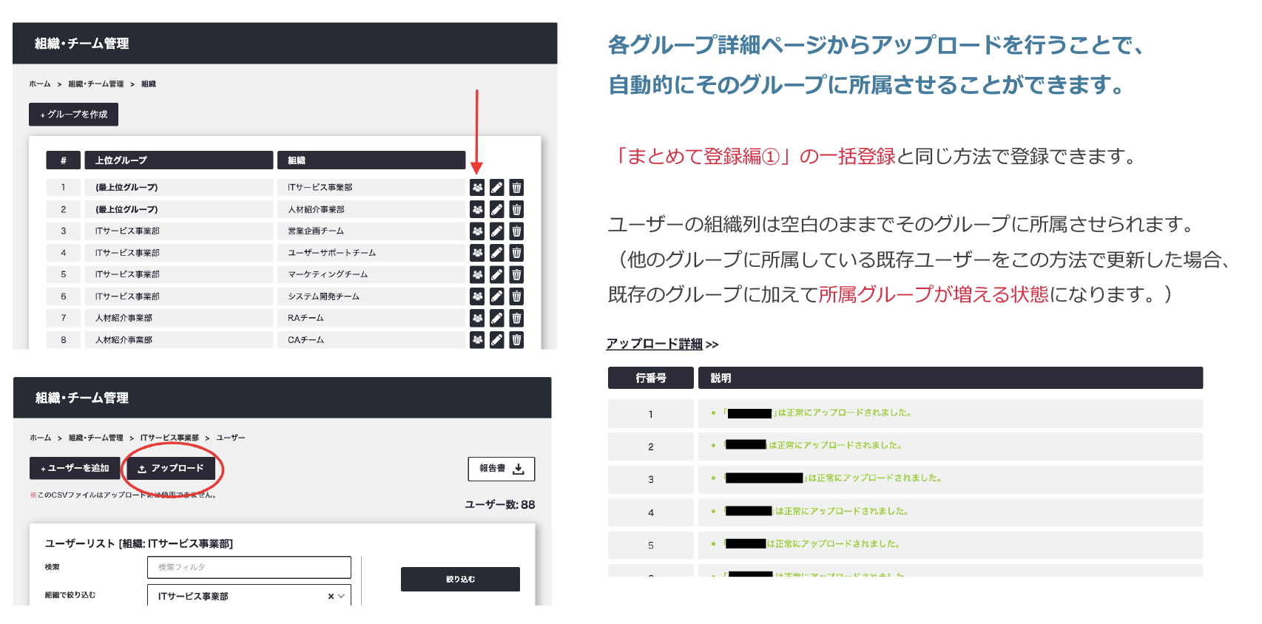View users of ユーザーサポートチーム
Viewport: 1262px width, 624px height.
click(x=477, y=253)
